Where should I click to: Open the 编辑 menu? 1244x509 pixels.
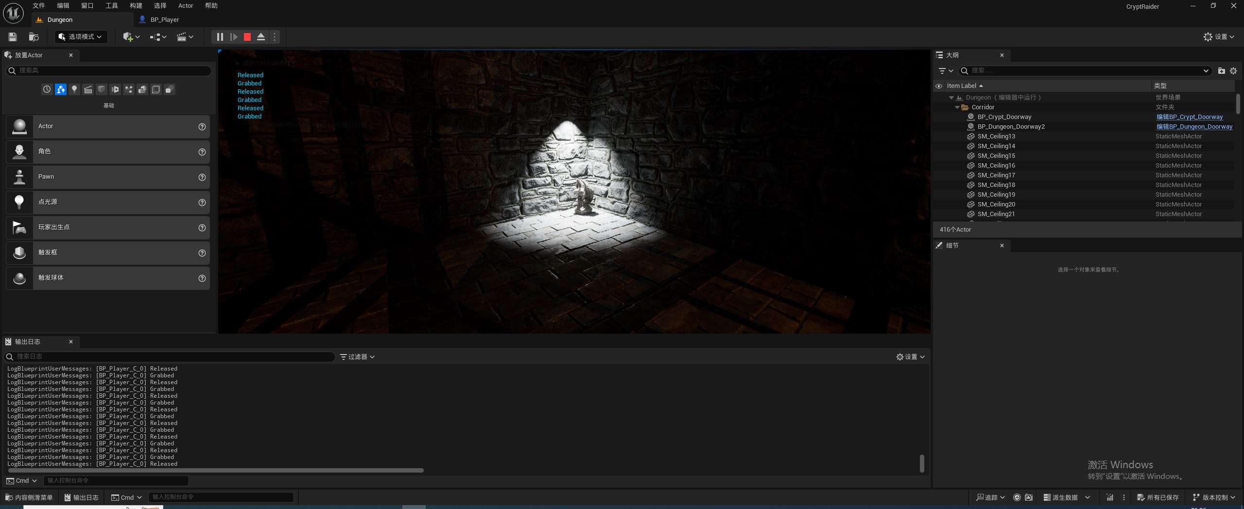pos(63,6)
